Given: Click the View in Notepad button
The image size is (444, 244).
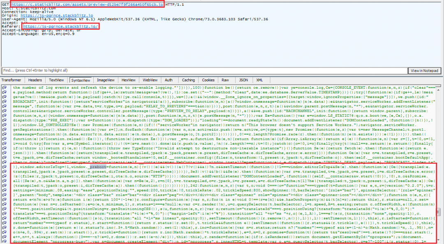Looking at the screenshot, I should pos(425,71).
